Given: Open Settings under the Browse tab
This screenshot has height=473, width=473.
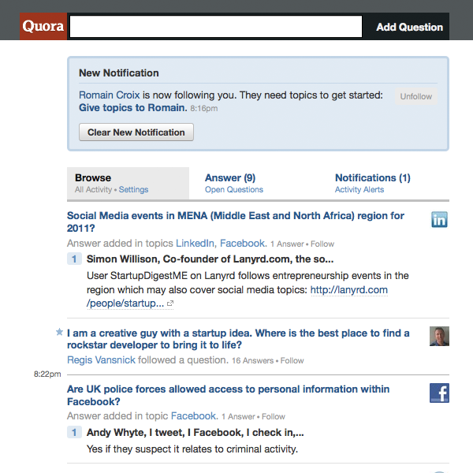Looking at the screenshot, I should pos(133,190).
